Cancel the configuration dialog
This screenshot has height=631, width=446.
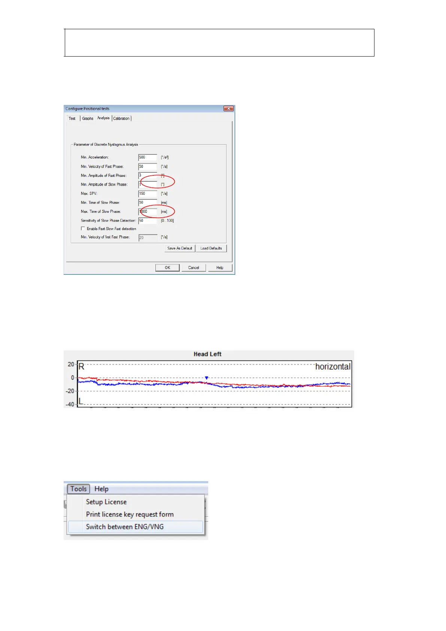pyautogui.click(x=194, y=268)
